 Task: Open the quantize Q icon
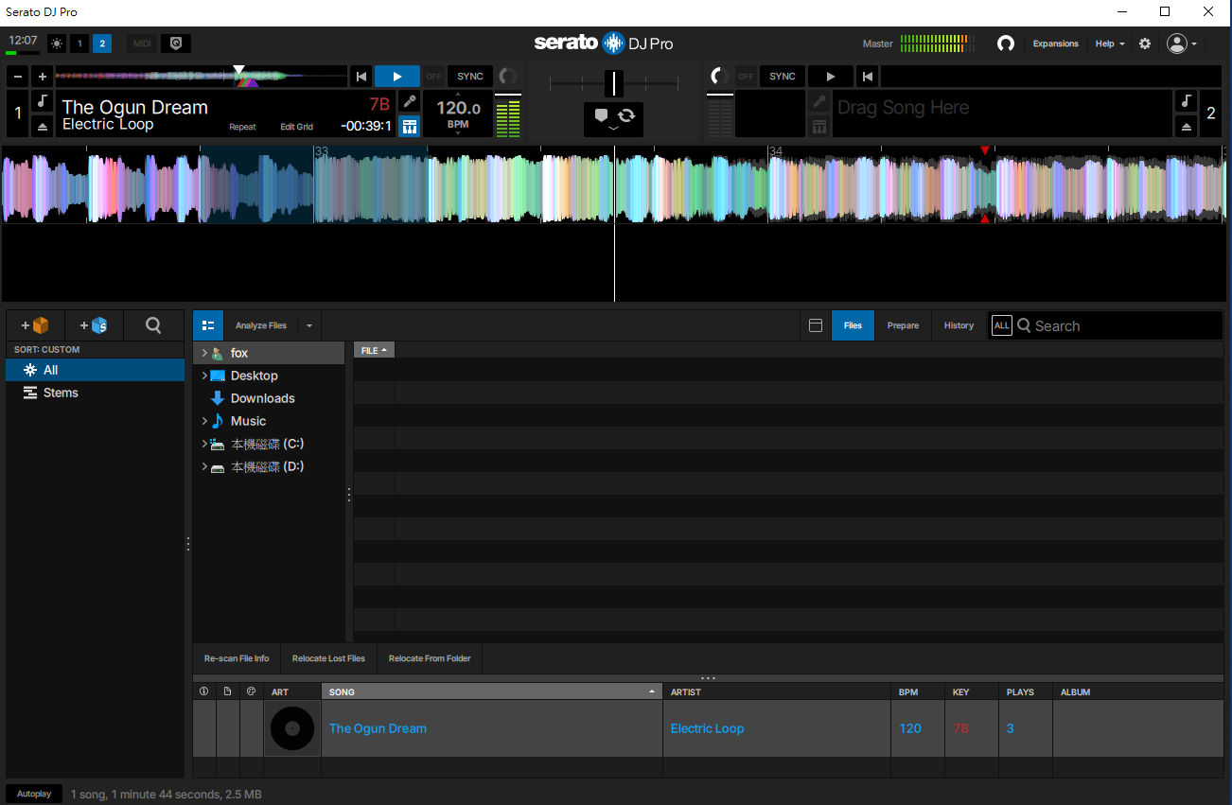pos(175,44)
